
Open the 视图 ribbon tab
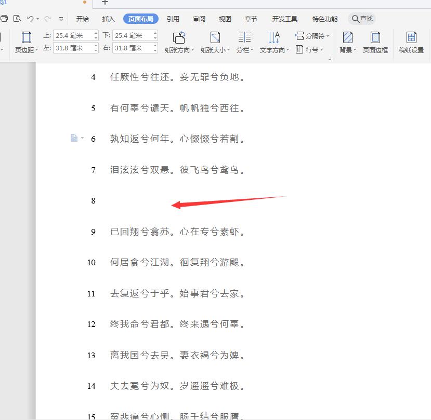coord(225,19)
